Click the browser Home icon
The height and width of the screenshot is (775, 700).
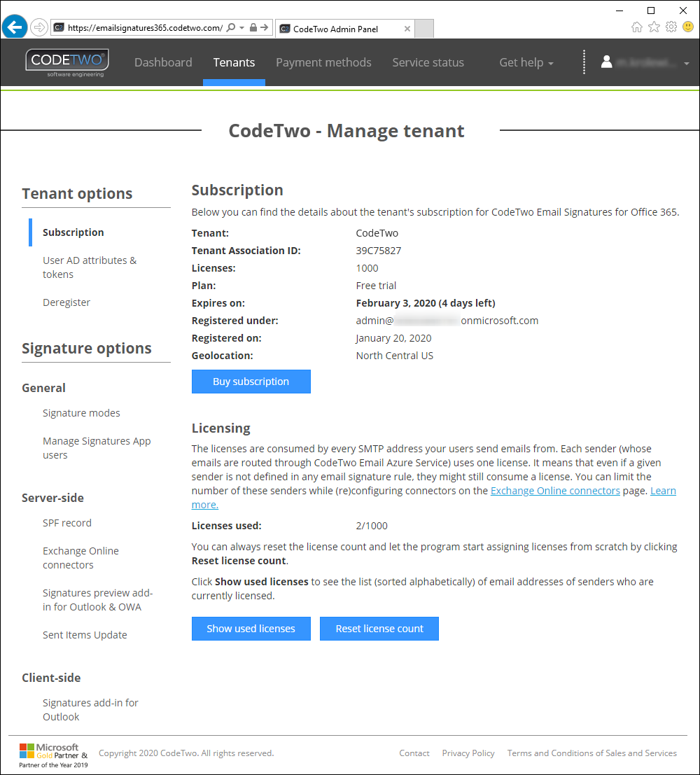[x=637, y=27]
